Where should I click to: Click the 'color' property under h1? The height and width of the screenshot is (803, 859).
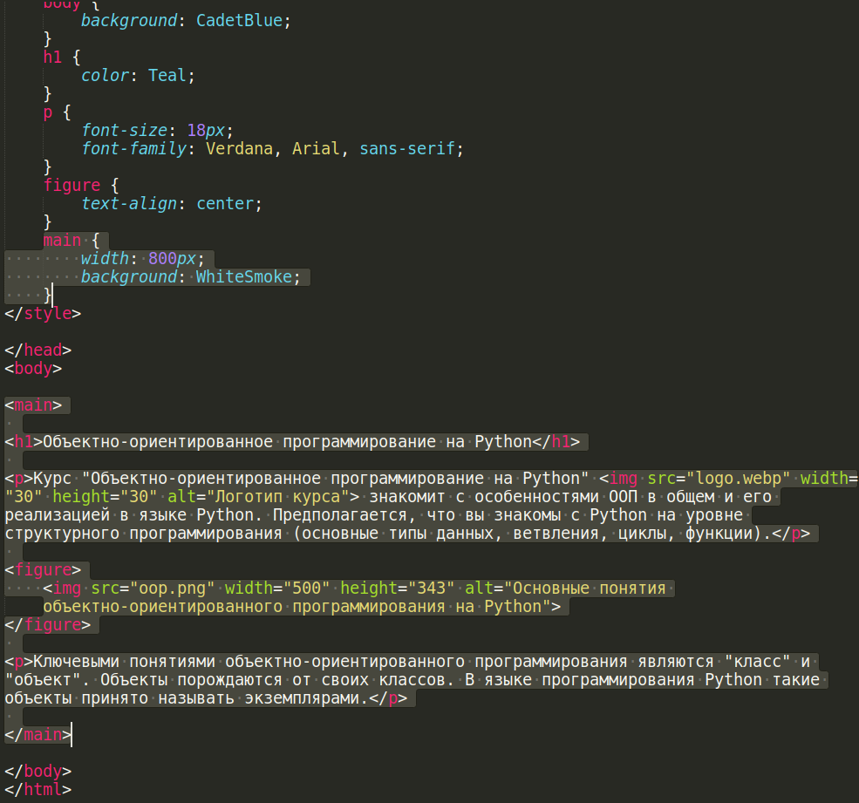(106, 76)
